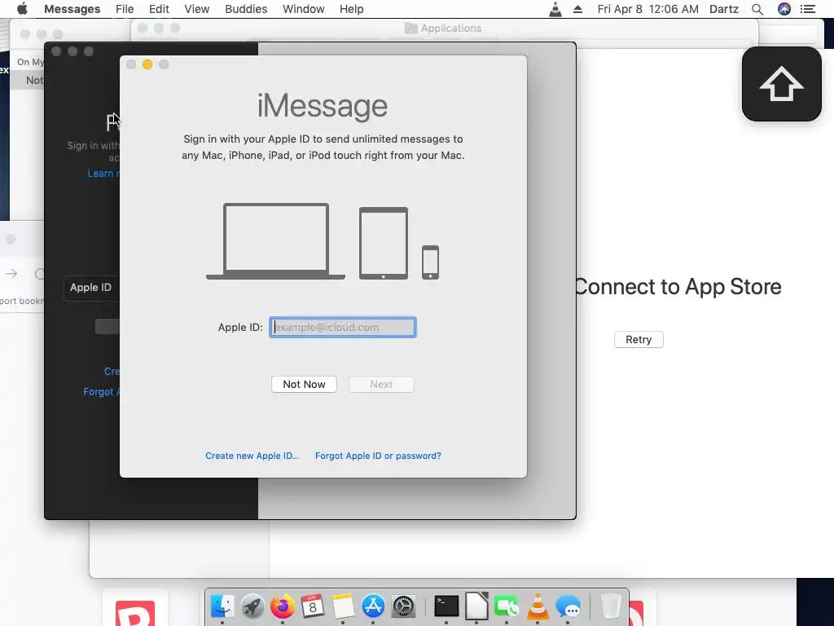Open the Edit menu
This screenshot has height=626, width=834.
pyautogui.click(x=159, y=9)
